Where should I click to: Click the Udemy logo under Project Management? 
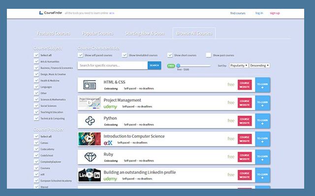pyautogui.click(x=111, y=106)
